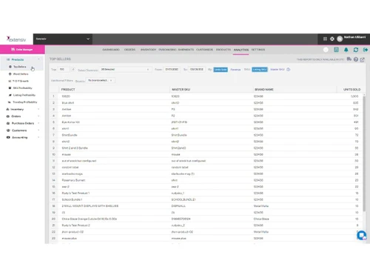Toggle the Master SKU option
Screen dimensions: 370x278
277,70
